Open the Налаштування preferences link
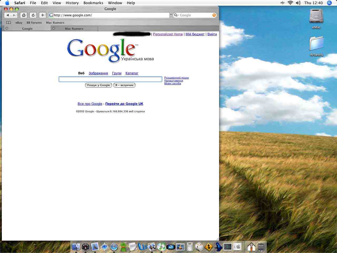The width and height of the screenshot is (337, 253). (174, 81)
